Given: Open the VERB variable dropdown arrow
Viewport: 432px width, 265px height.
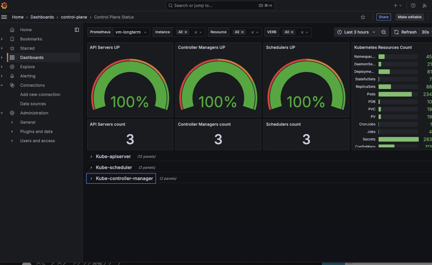Looking at the screenshot, I should click(x=307, y=32).
